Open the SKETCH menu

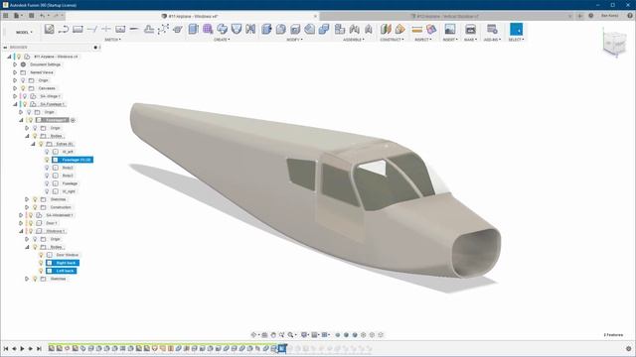point(112,40)
